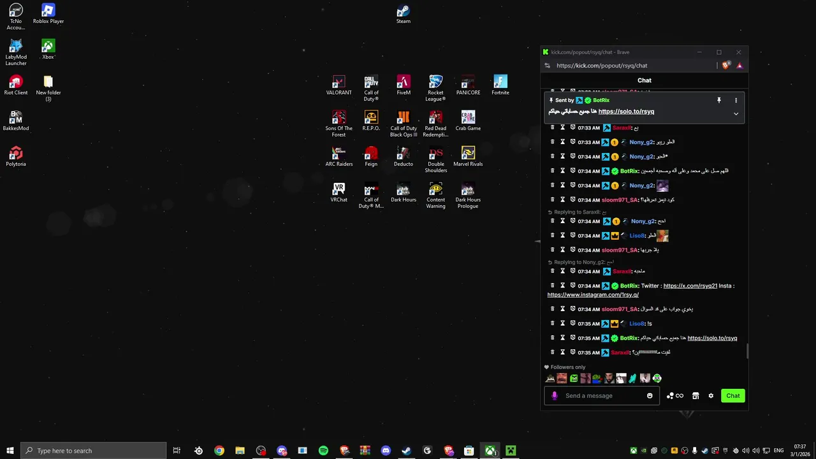Open the shop icon beside chat settings
Image resolution: width=816 pixels, height=459 pixels.
click(696, 396)
